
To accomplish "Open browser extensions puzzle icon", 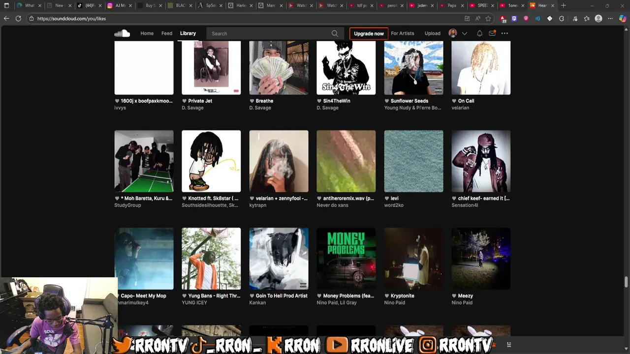I will [562, 18].
